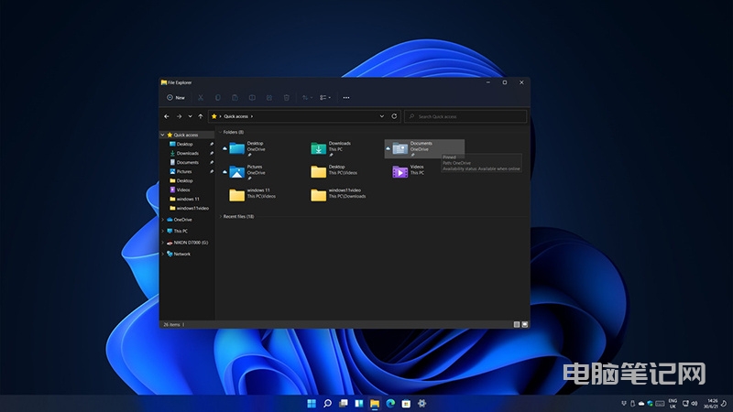
Task: Go back using the Back arrow
Action: coord(167,116)
